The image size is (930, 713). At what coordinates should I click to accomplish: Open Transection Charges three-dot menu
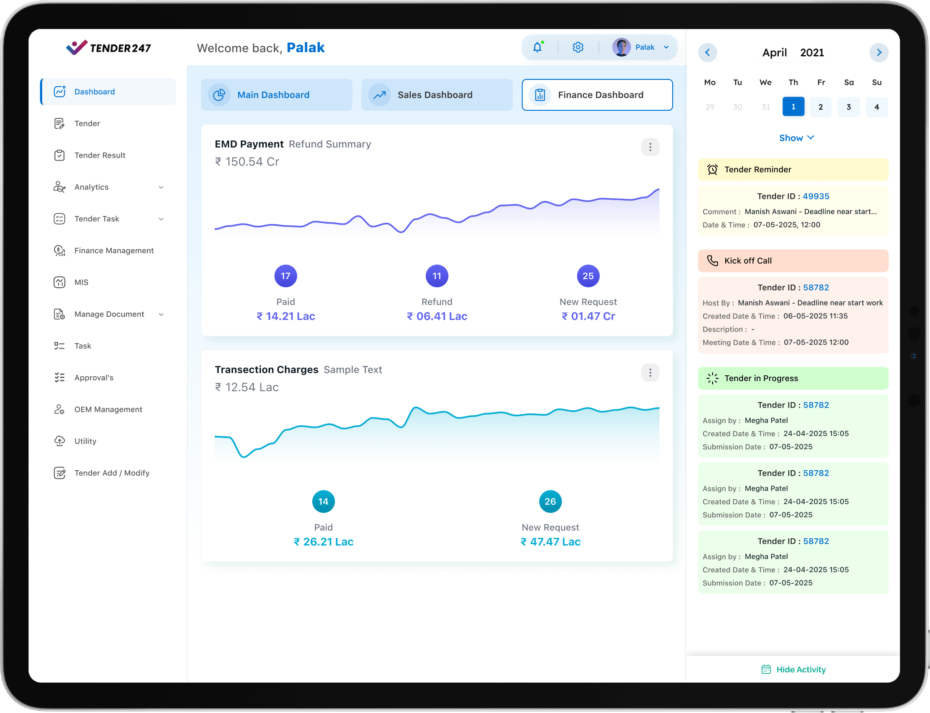[650, 373]
